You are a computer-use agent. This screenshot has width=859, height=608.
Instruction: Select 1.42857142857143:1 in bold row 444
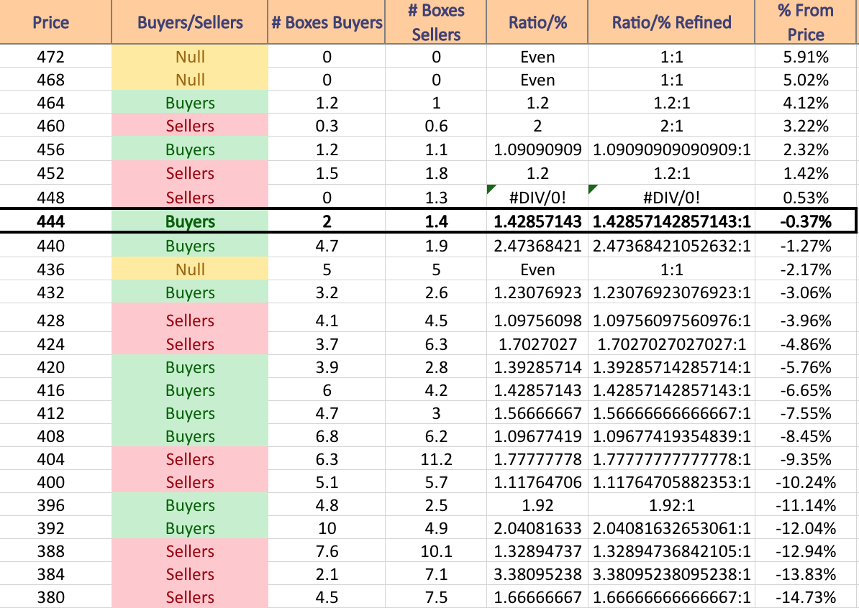pyautogui.click(x=672, y=221)
